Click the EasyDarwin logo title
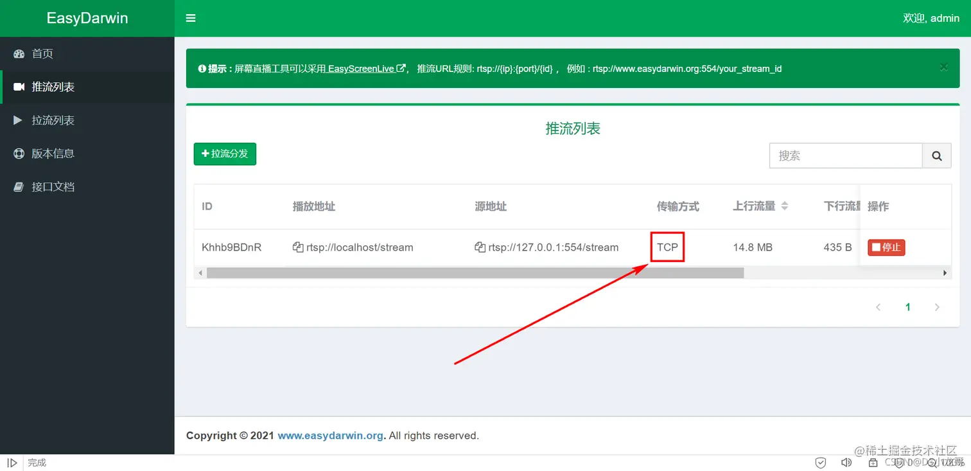 coord(87,18)
